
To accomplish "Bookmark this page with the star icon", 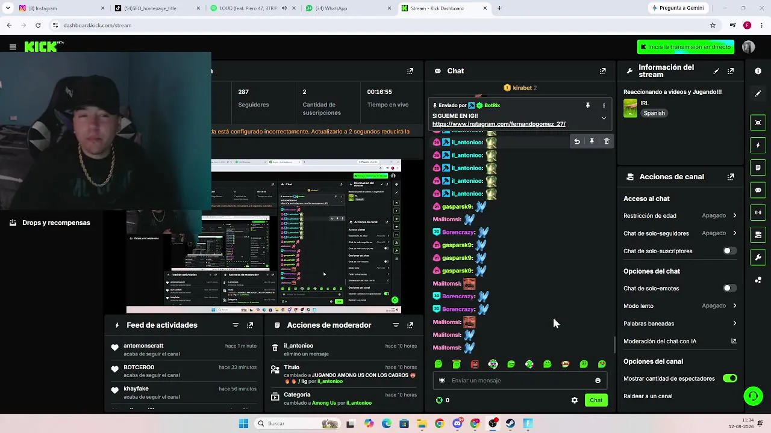I will (713, 25).
